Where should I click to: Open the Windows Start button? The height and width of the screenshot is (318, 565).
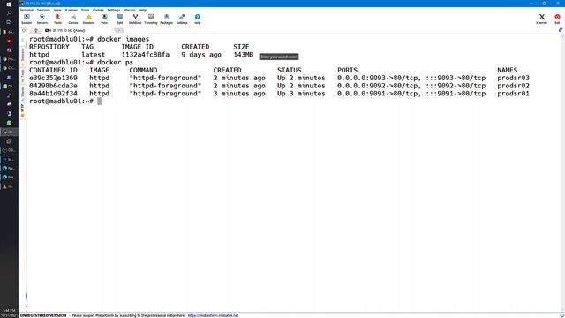(9, 4)
